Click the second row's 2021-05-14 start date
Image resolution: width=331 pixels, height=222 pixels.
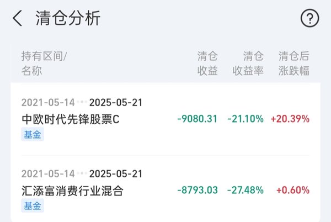(x=48, y=173)
